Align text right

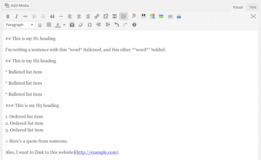click(88, 16)
